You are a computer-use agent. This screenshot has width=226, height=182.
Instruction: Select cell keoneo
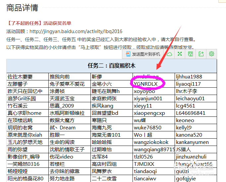(x=196, y=120)
